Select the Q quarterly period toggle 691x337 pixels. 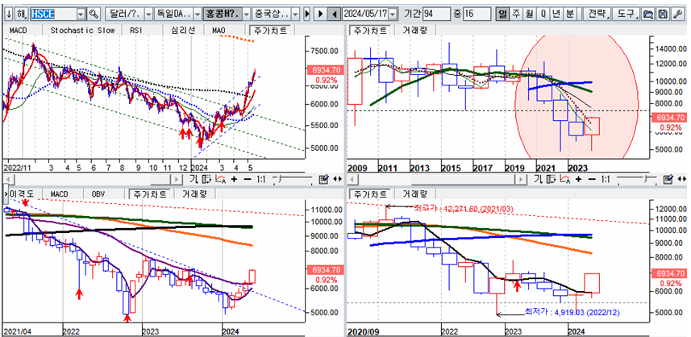coord(543,14)
